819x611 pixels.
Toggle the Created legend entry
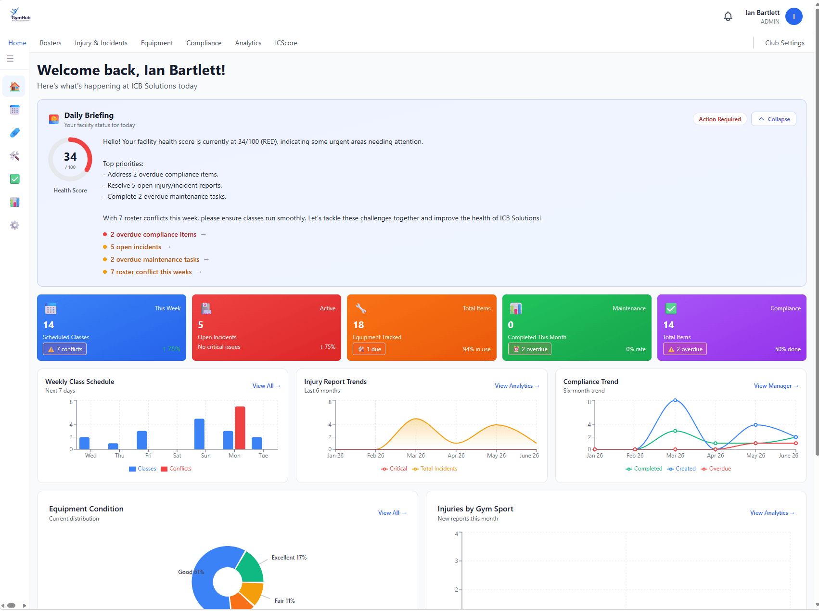[x=681, y=469]
